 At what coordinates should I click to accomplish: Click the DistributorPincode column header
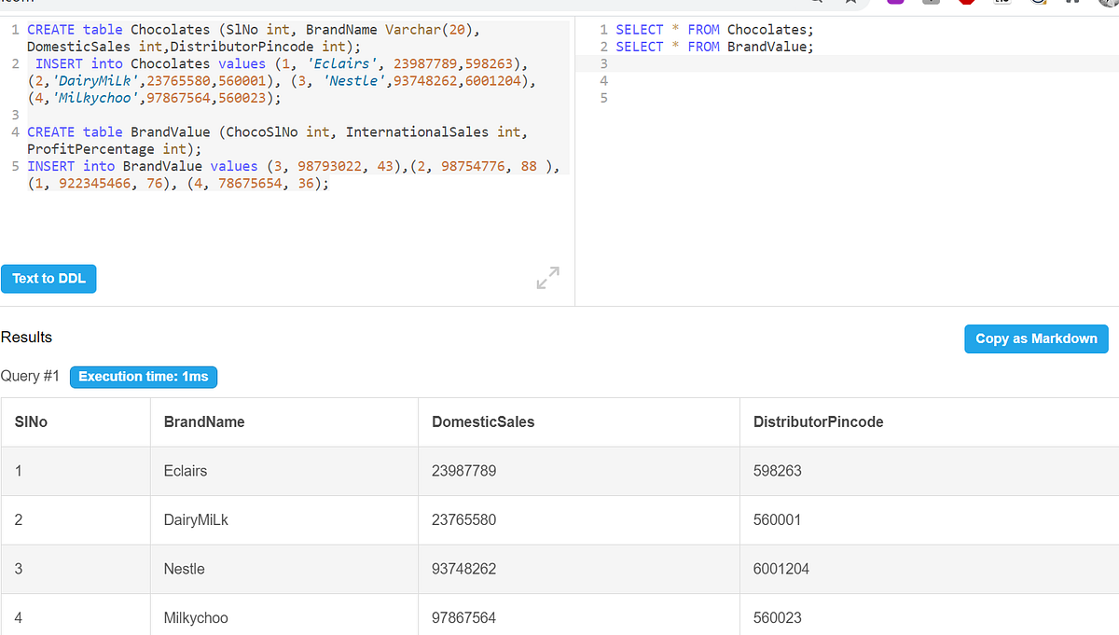click(818, 421)
